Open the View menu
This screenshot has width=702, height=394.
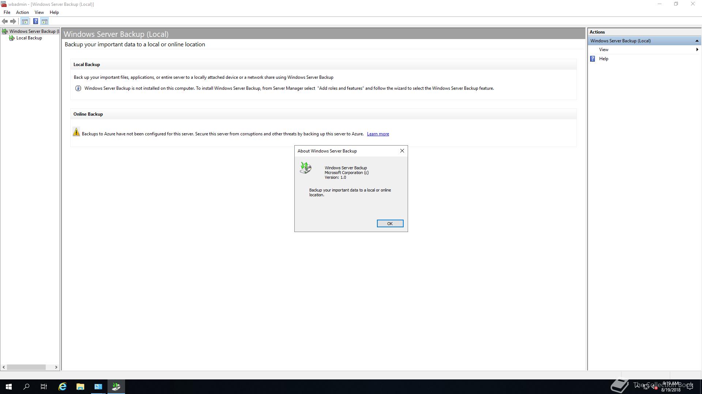[39, 12]
